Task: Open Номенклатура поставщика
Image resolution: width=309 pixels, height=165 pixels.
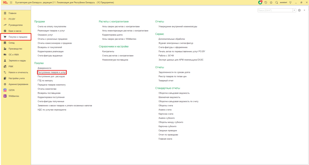Action: click(115, 60)
